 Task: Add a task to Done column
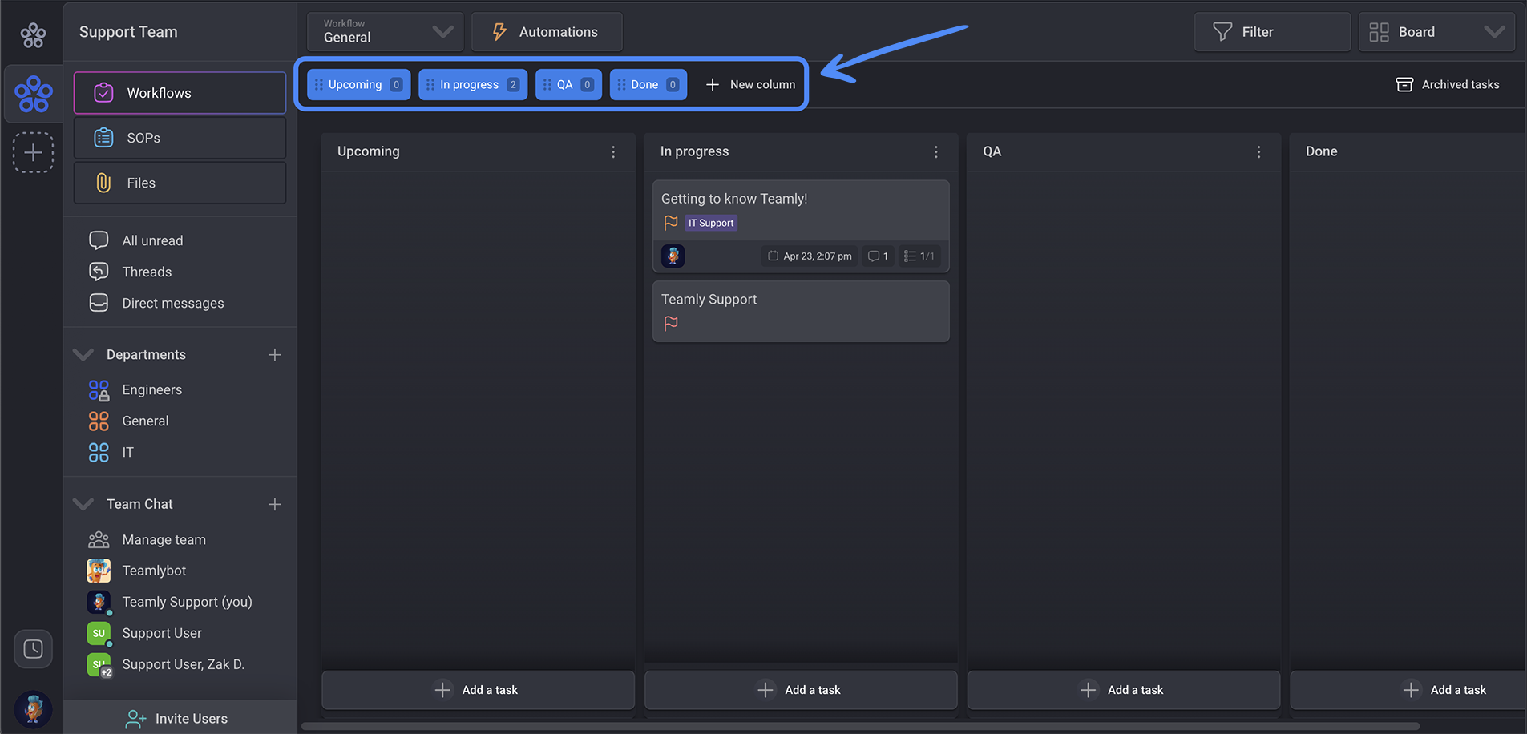(x=1408, y=690)
